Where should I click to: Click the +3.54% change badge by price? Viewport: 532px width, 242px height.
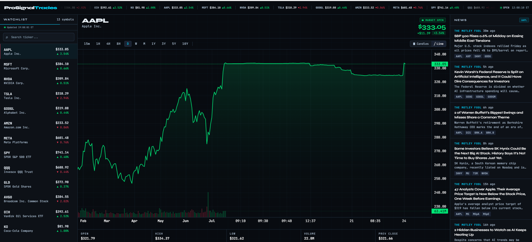point(439,33)
